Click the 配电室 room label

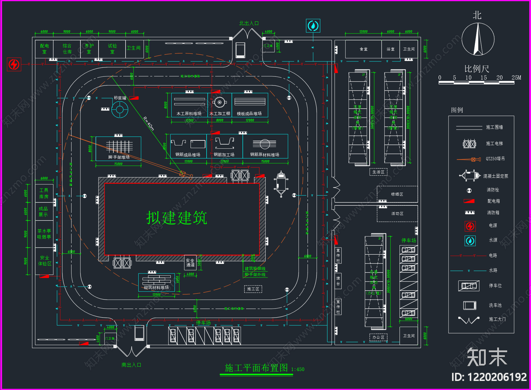44,49
